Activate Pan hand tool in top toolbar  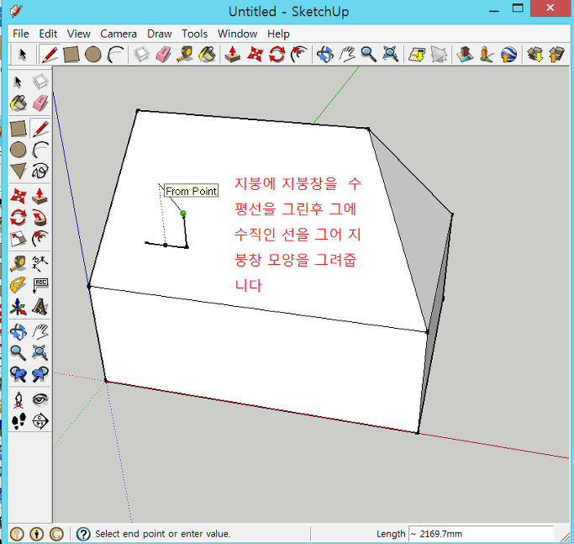pos(347,55)
